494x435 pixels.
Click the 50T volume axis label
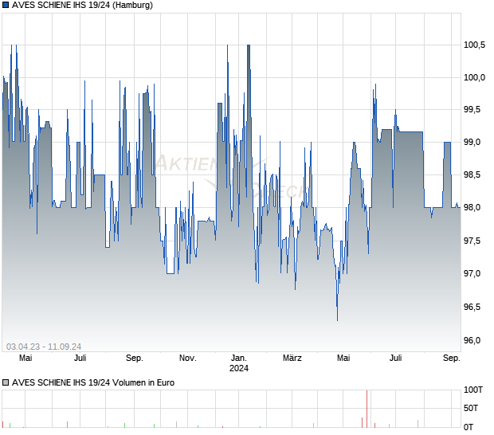(x=473, y=409)
